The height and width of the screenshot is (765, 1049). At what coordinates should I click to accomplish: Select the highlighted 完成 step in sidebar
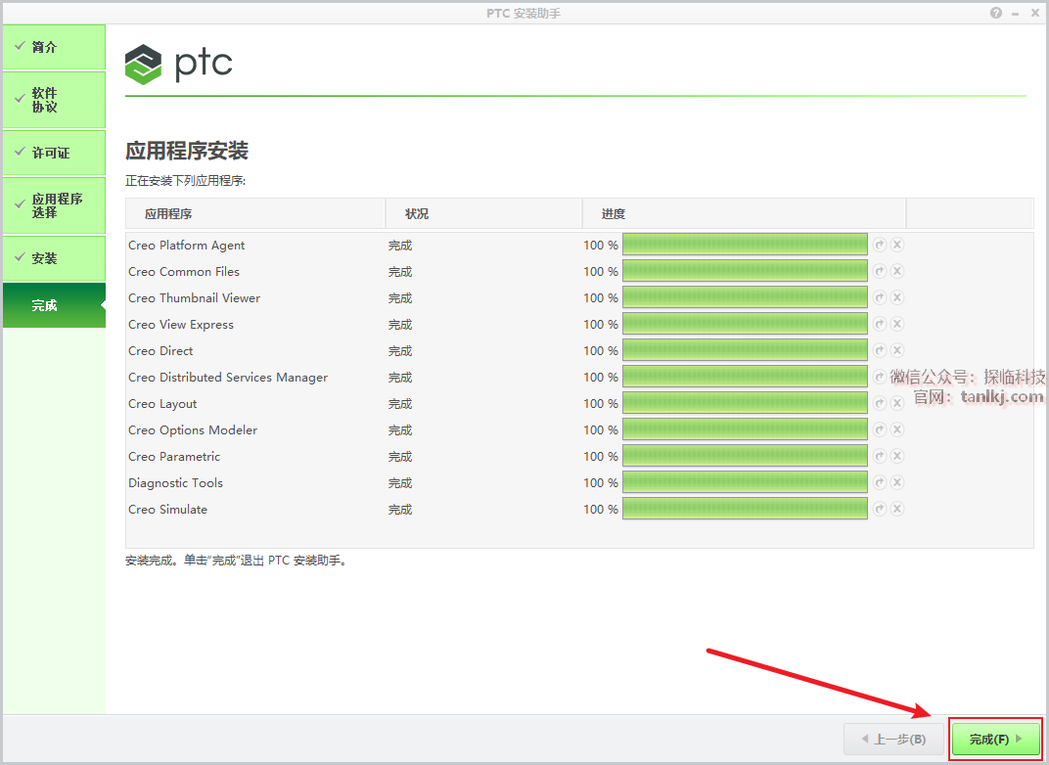pyautogui.click(x=54, y=305)
